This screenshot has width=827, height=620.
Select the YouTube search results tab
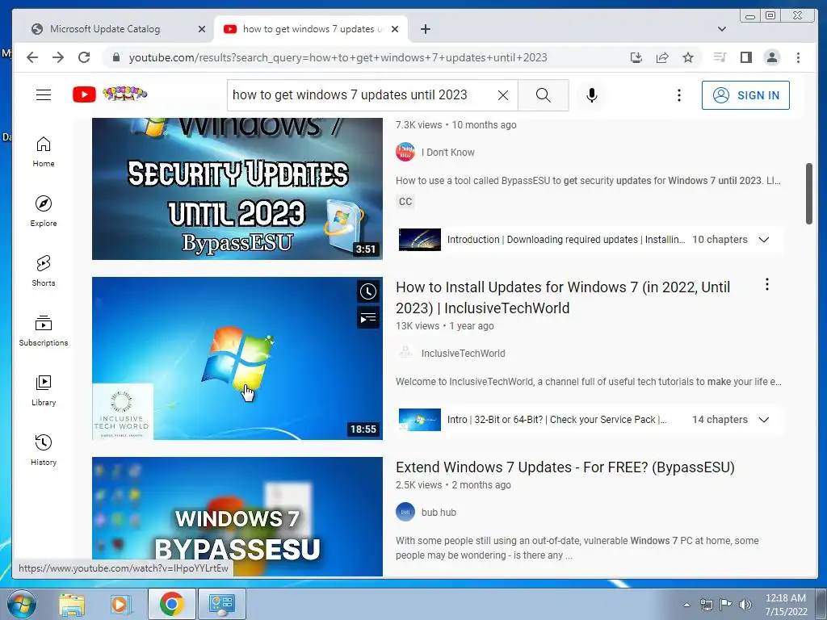[310, 29]
